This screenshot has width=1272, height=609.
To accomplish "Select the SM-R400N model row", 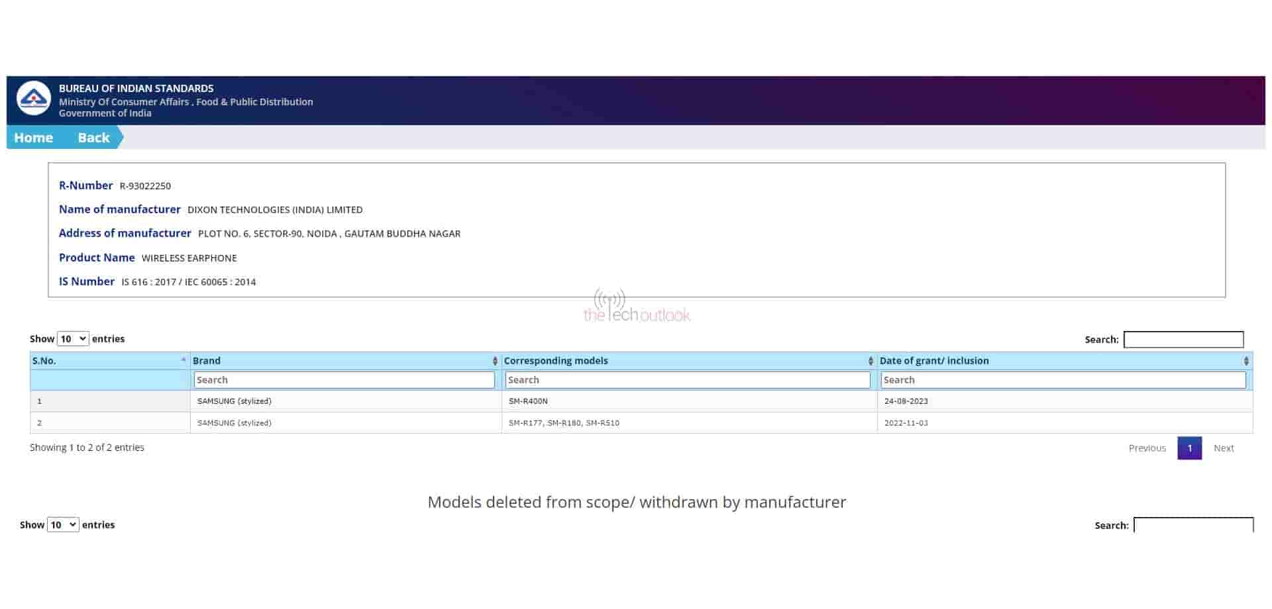I will pos(528,401).
